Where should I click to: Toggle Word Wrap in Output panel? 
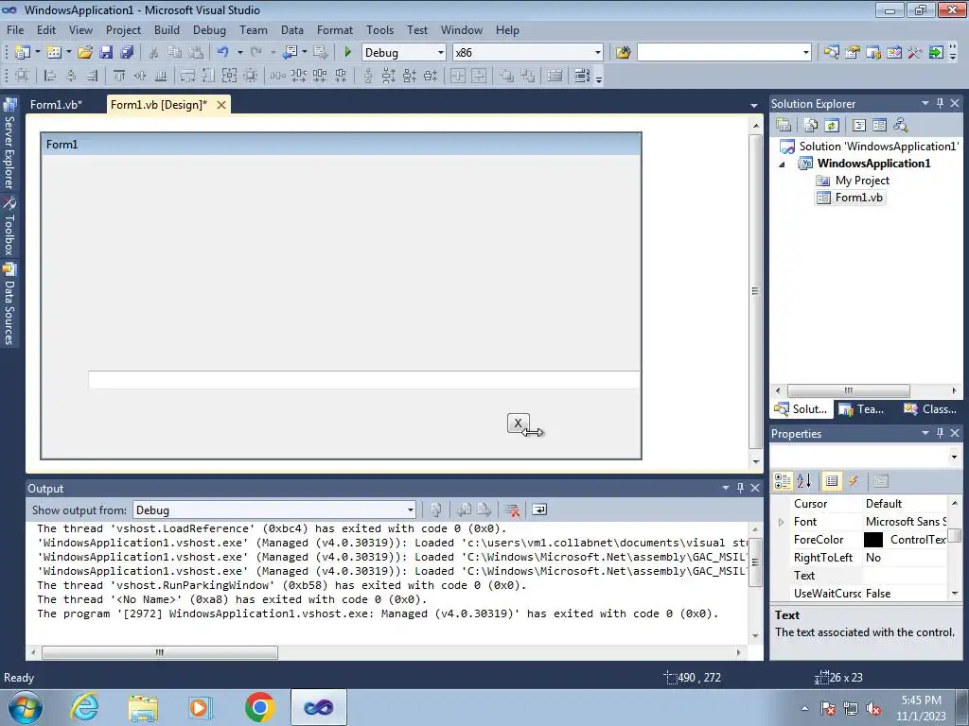click(x=539, y=510)
